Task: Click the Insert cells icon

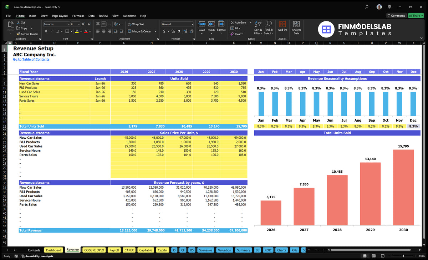Action: coord(202,24)
